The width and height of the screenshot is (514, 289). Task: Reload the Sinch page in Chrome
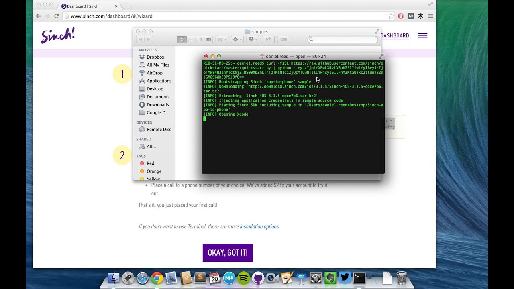(56, 16)
